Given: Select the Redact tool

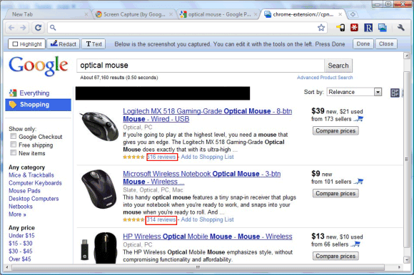Looking at the screenshot, I should point(64,44).
